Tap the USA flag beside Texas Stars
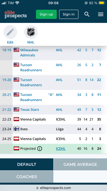The width and height of the screenshot is (107, 191). click(16, 109)
